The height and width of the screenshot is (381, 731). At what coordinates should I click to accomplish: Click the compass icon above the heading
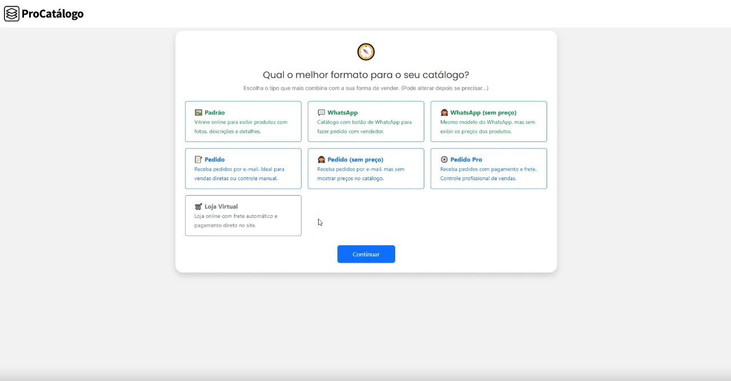[x=366, y=52]
